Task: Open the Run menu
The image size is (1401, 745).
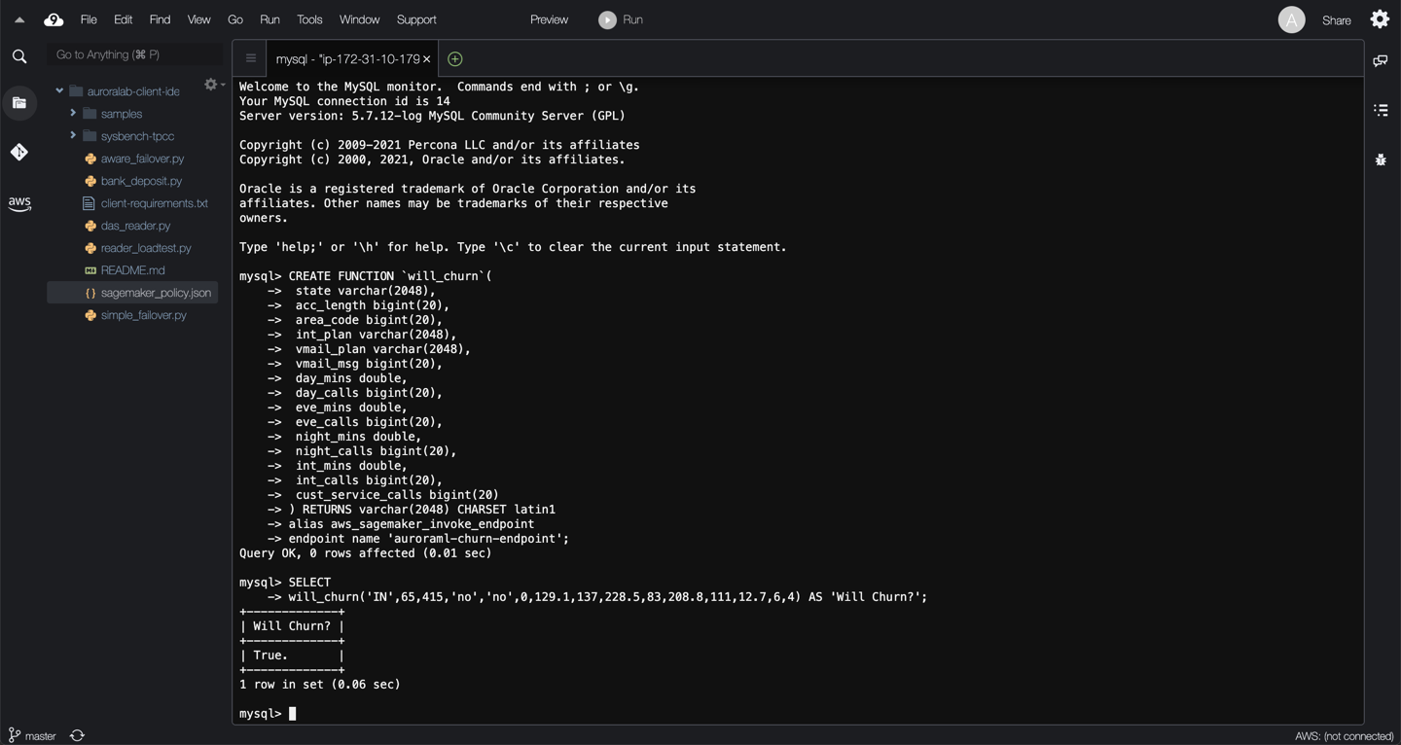Action: [x=269, y=18]
